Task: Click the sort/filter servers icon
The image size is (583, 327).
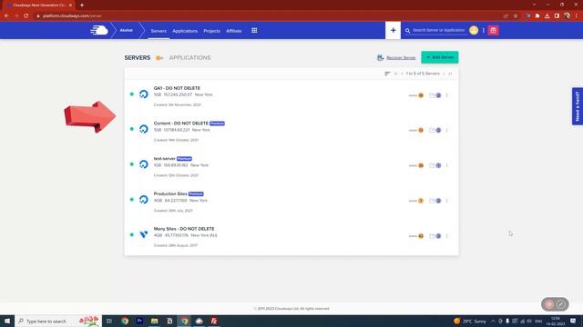Action: tap(387, 74)
